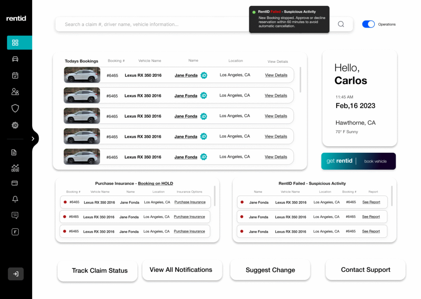Click the first Purchase Insurance link
Screen dimensions: 421x299
(190, 202)
